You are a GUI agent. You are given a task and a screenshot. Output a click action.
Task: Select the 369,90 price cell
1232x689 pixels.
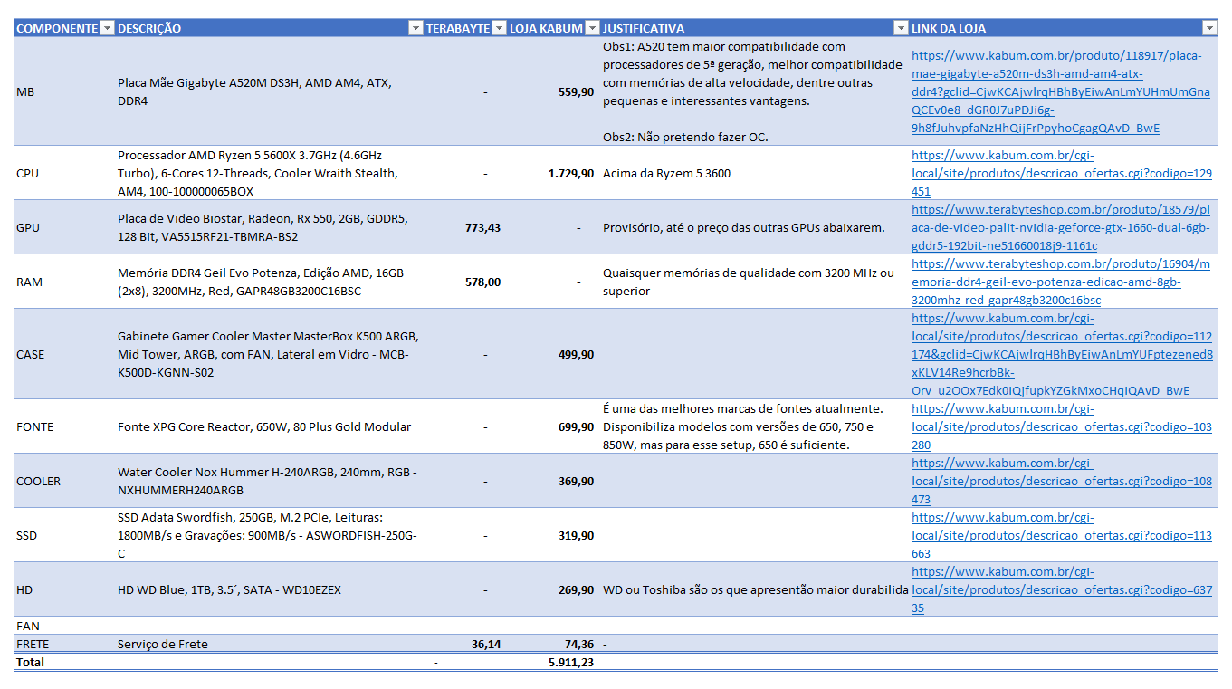click(x=554, y=481)
